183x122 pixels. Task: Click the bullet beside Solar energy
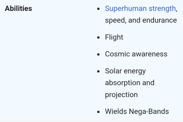[98, 71]
